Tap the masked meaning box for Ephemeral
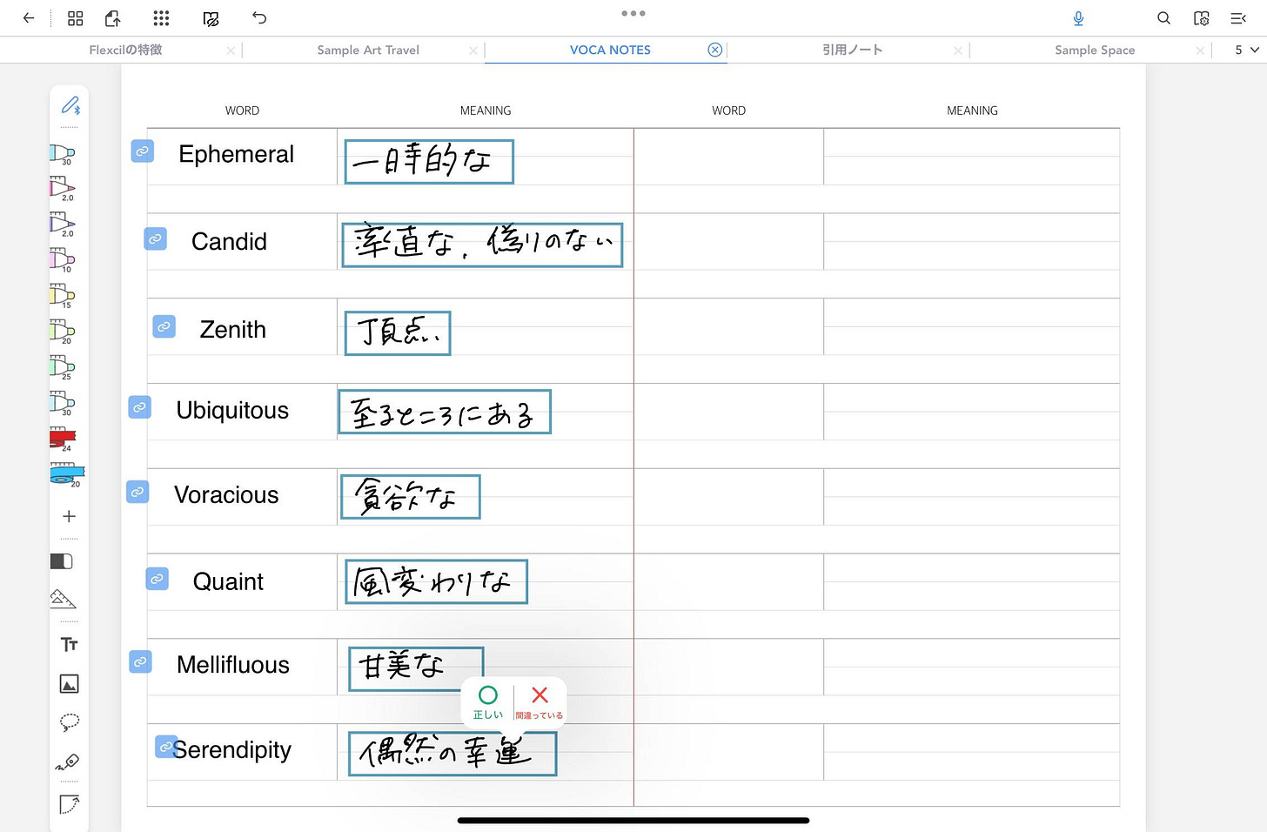 tap(429, 162)
